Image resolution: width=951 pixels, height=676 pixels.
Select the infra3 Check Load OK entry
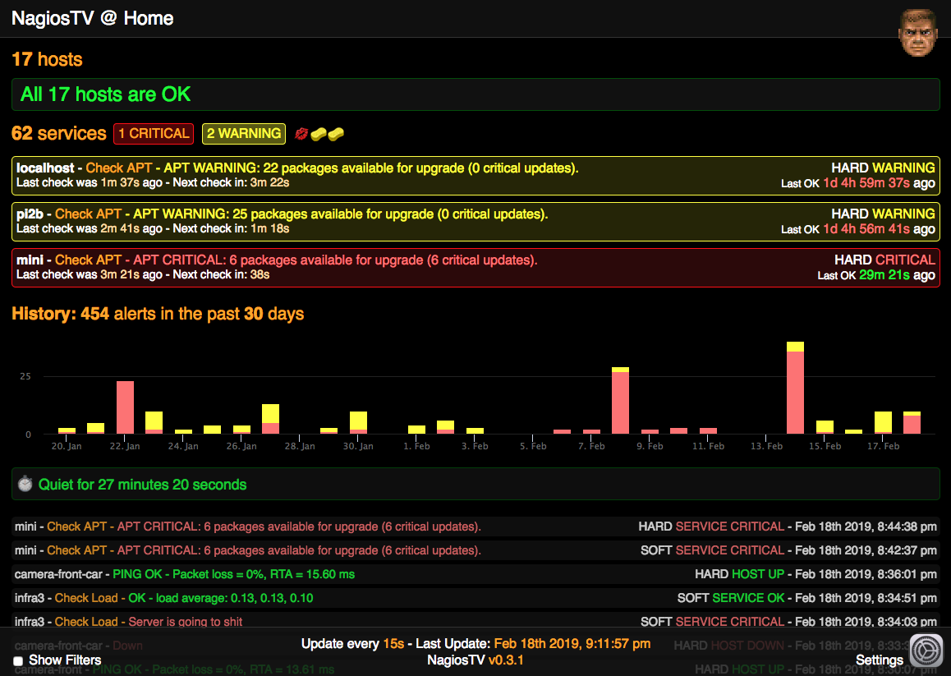point(475,598)
